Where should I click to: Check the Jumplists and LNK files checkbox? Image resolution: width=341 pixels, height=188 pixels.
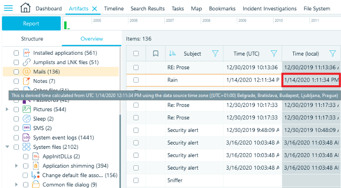16,63
